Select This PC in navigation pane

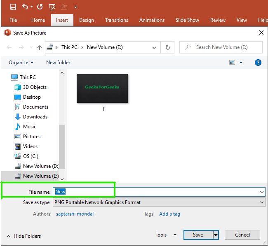pos(28,77)
